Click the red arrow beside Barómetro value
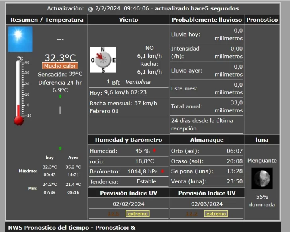 point(163,171)
